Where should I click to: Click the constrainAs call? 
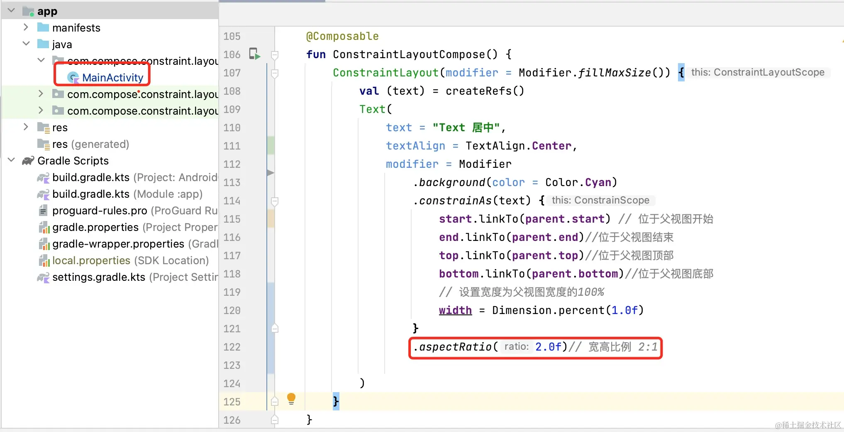(455, 201)
